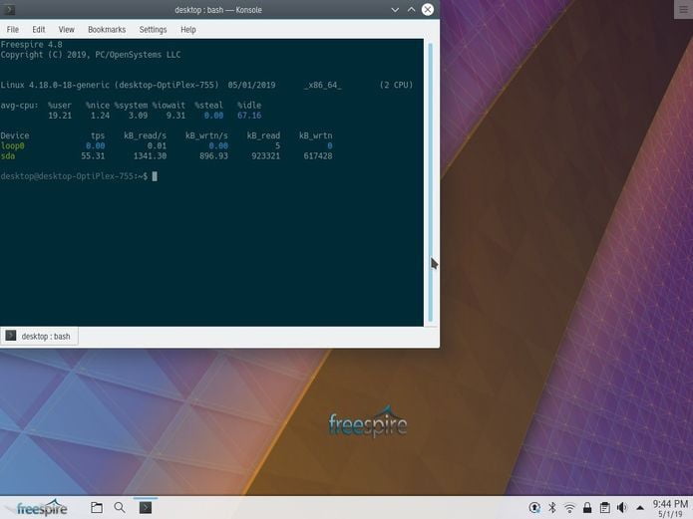
Task: Open the View menu
Action: pos(66,30)
